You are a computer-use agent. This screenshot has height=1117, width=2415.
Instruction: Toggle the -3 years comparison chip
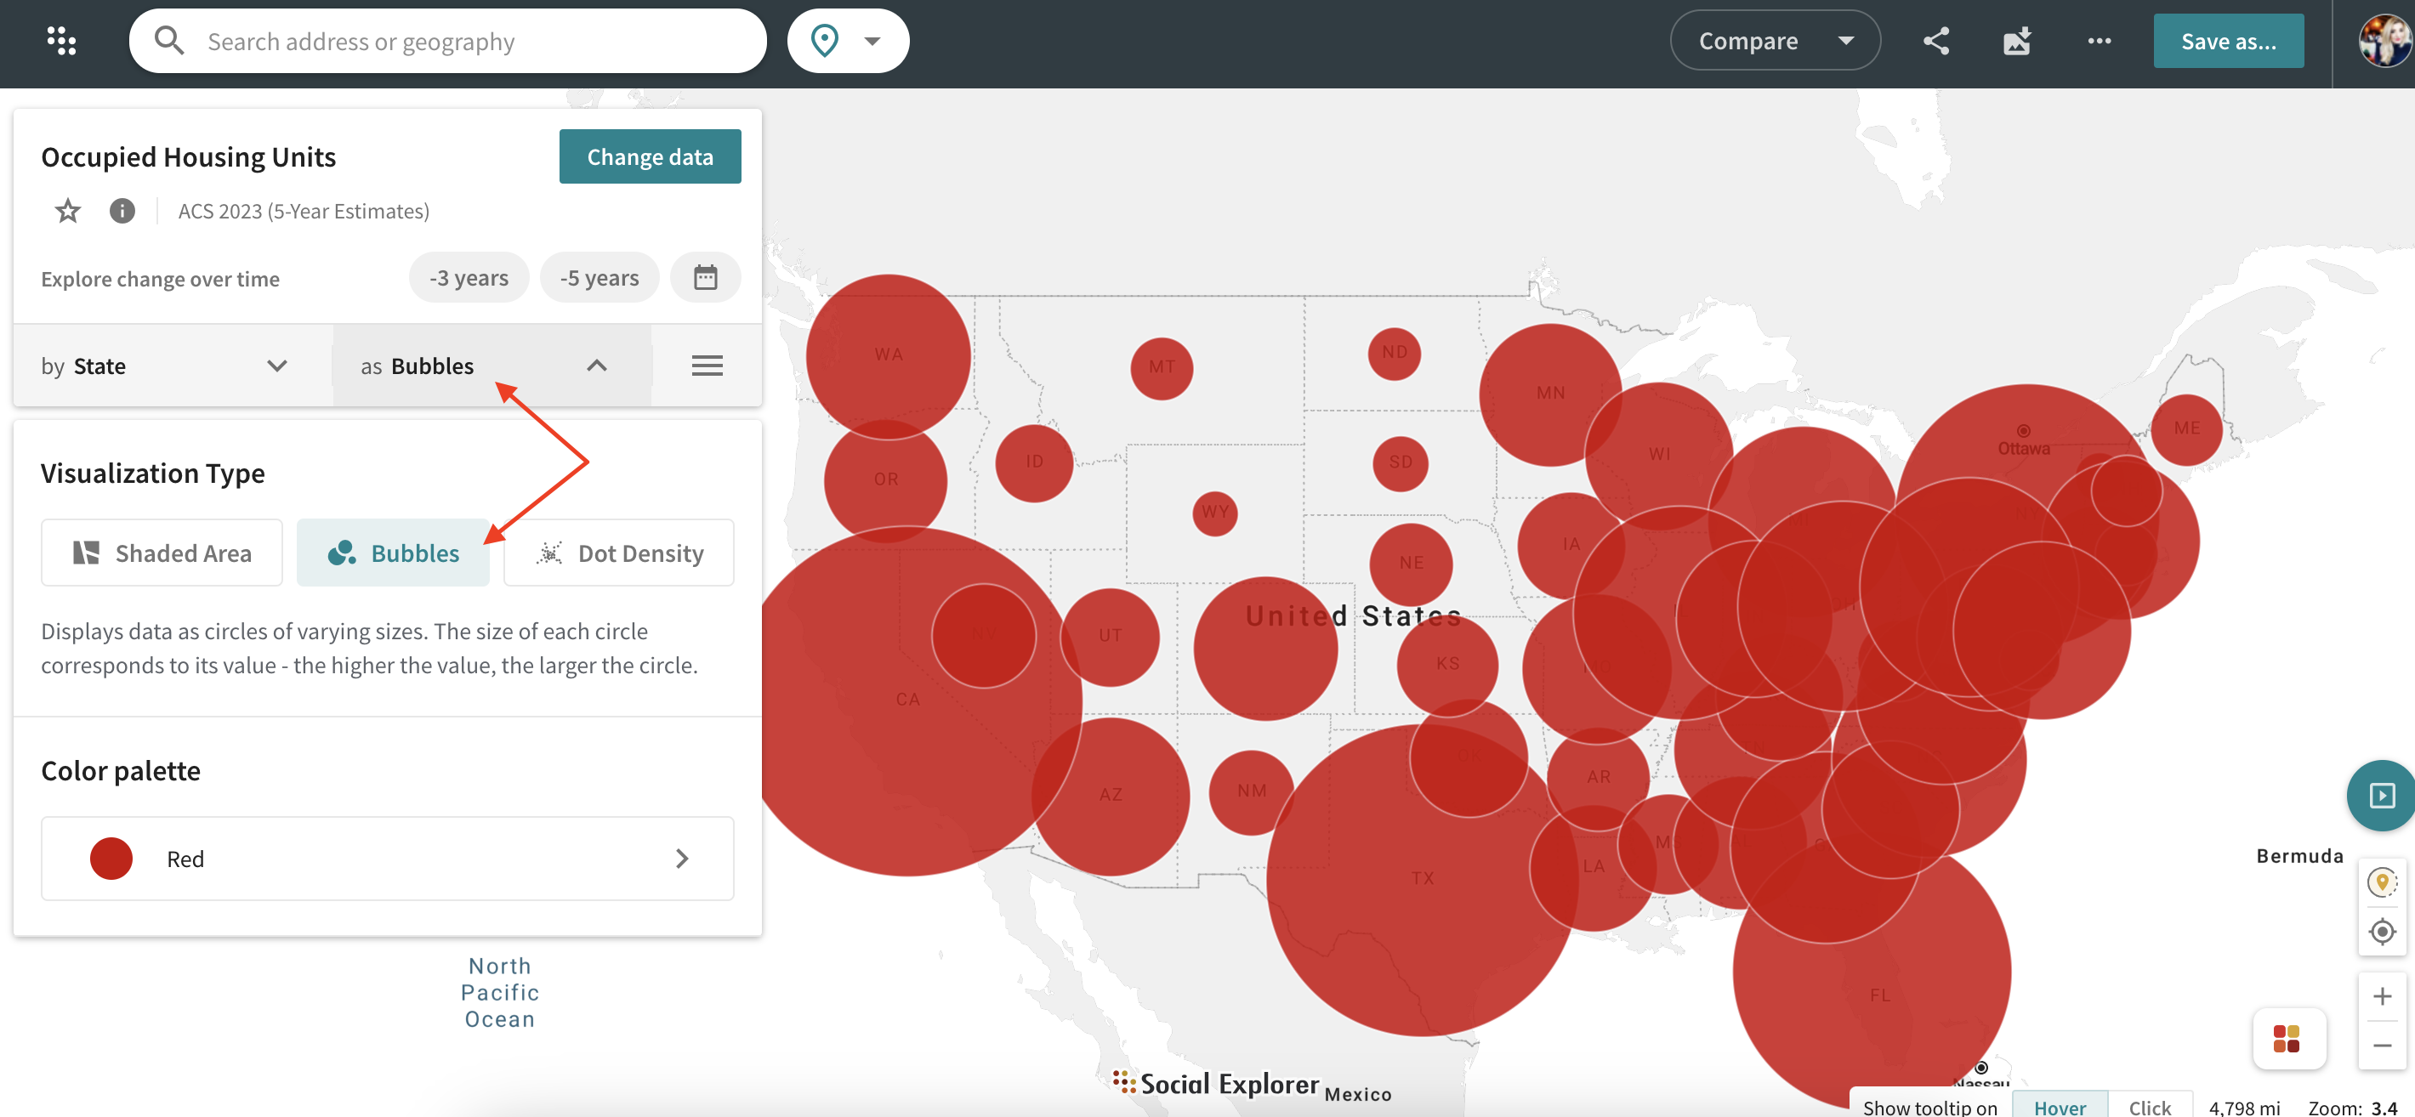(469, 277)
